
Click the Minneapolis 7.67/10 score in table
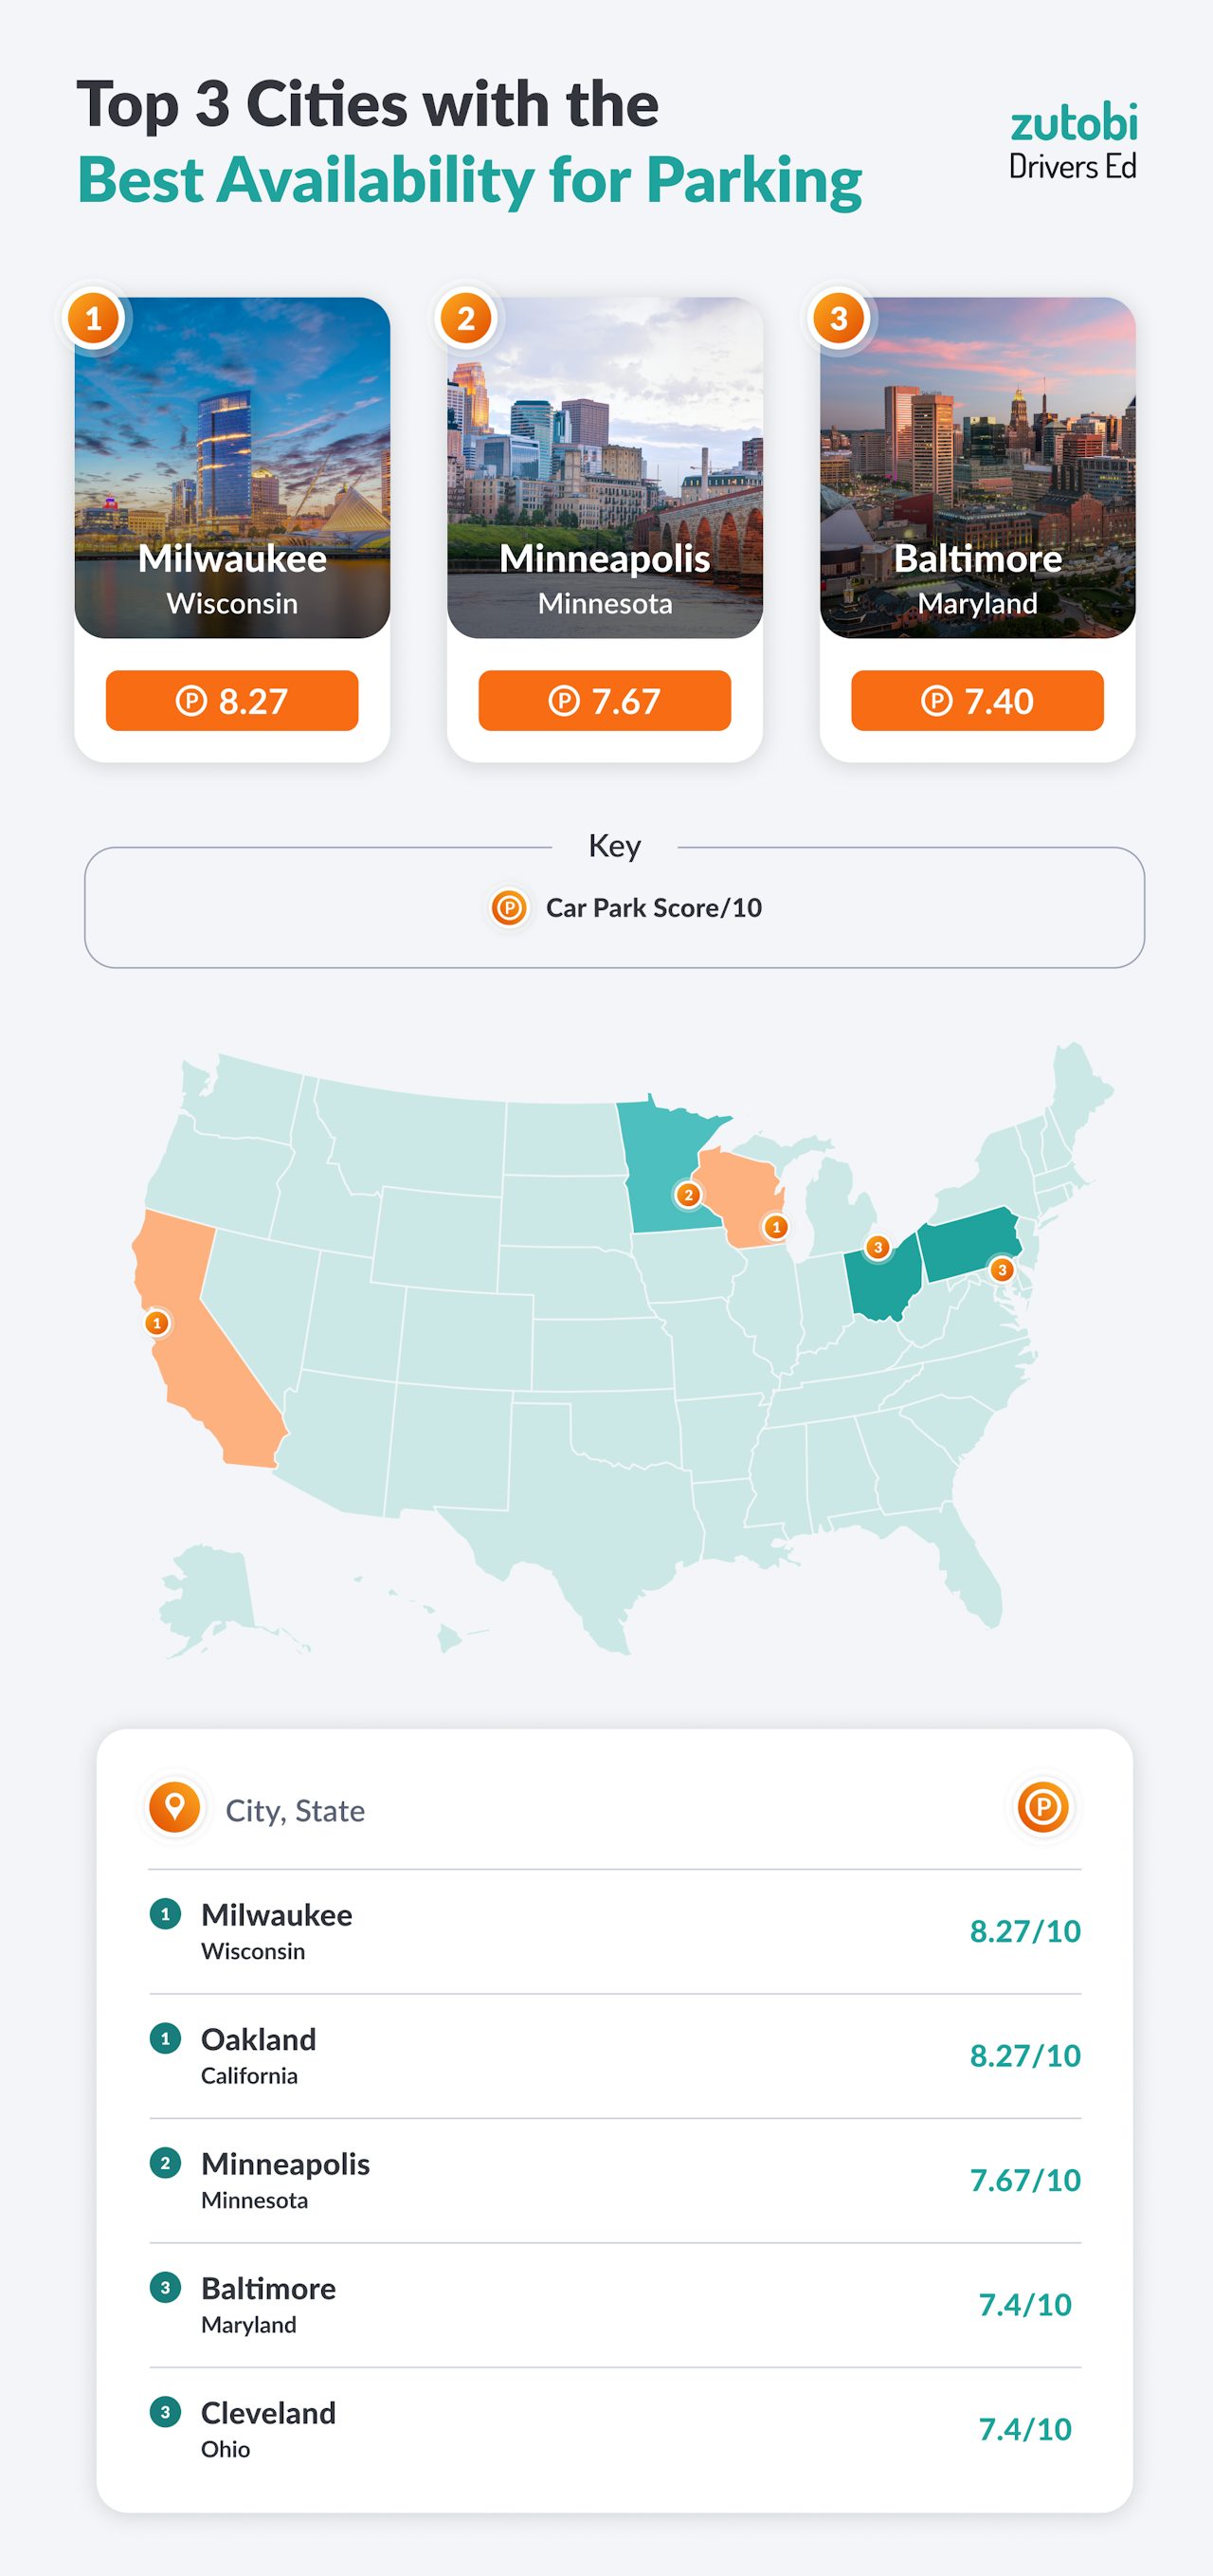pos(1024,2180)
